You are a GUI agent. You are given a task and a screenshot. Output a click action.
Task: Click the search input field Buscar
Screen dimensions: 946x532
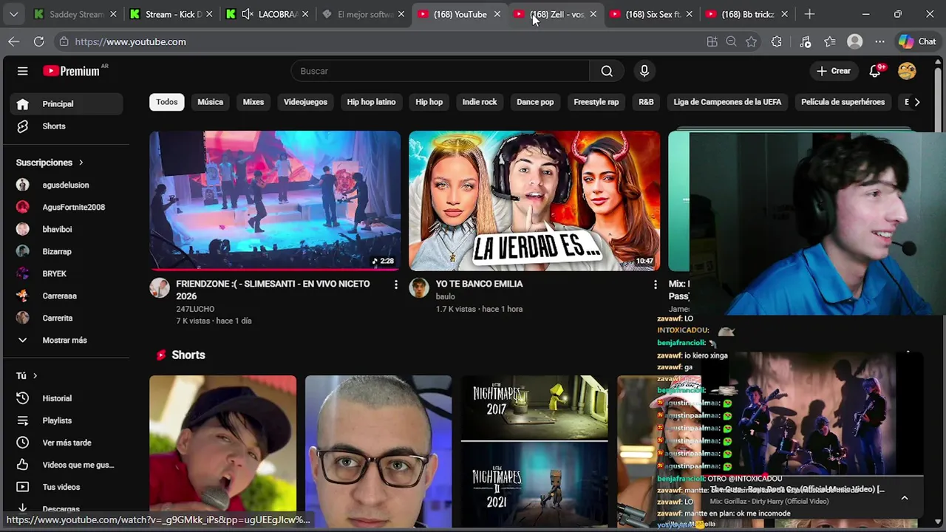tap(440, 71)
